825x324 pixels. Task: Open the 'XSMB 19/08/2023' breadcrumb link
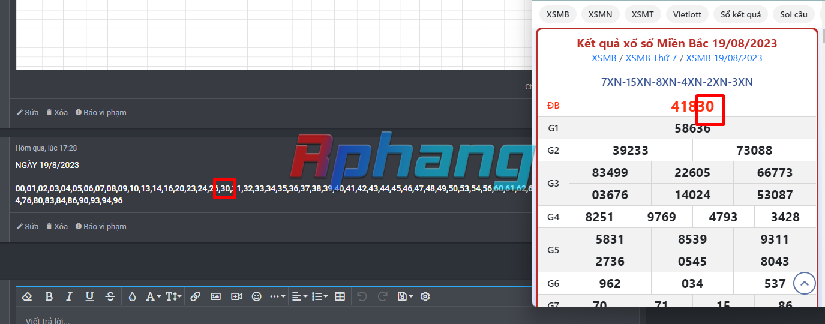[724, 58]
